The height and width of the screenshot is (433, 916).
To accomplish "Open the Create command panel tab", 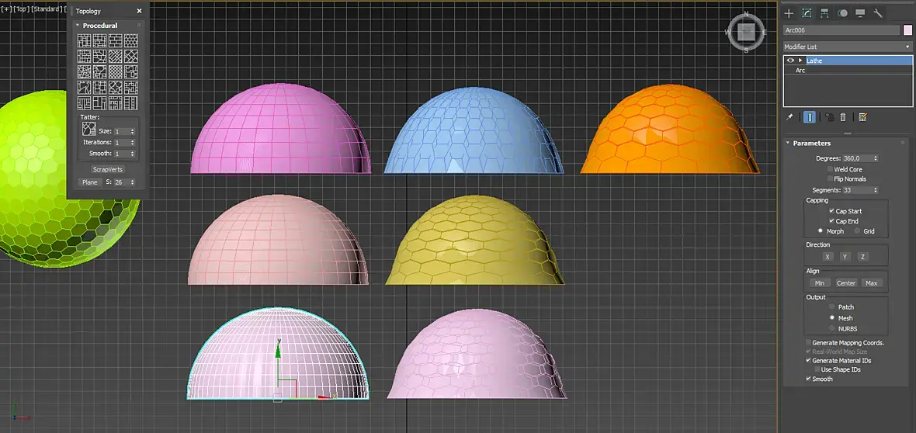I will 789,13.
